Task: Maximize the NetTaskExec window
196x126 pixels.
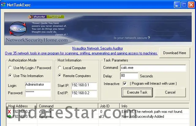Action: (x=184, y=5)
